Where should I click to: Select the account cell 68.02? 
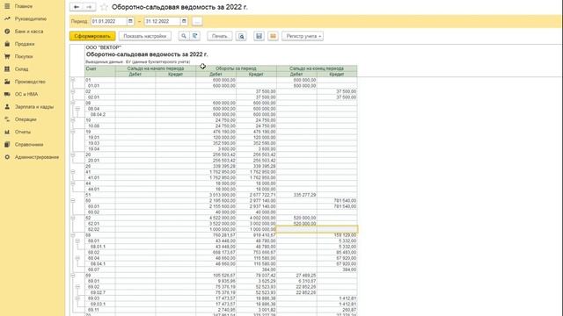(99, 252)
